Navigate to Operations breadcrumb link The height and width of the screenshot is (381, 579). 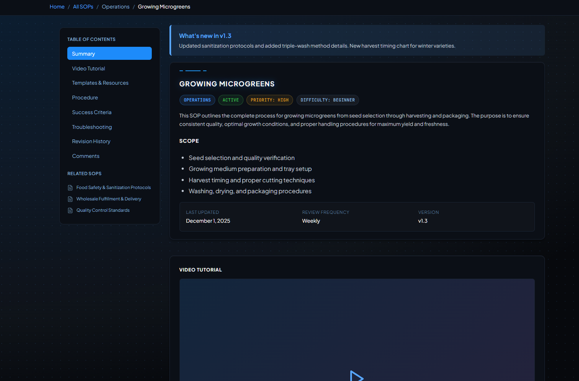tap(115, 7)
